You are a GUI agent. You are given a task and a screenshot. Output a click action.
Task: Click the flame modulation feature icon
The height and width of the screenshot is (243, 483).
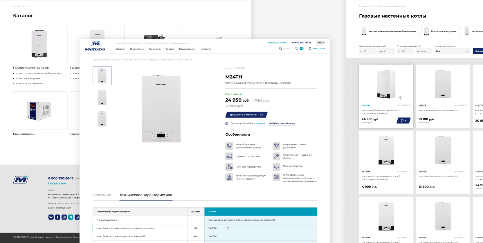click(x=229, y=177)
